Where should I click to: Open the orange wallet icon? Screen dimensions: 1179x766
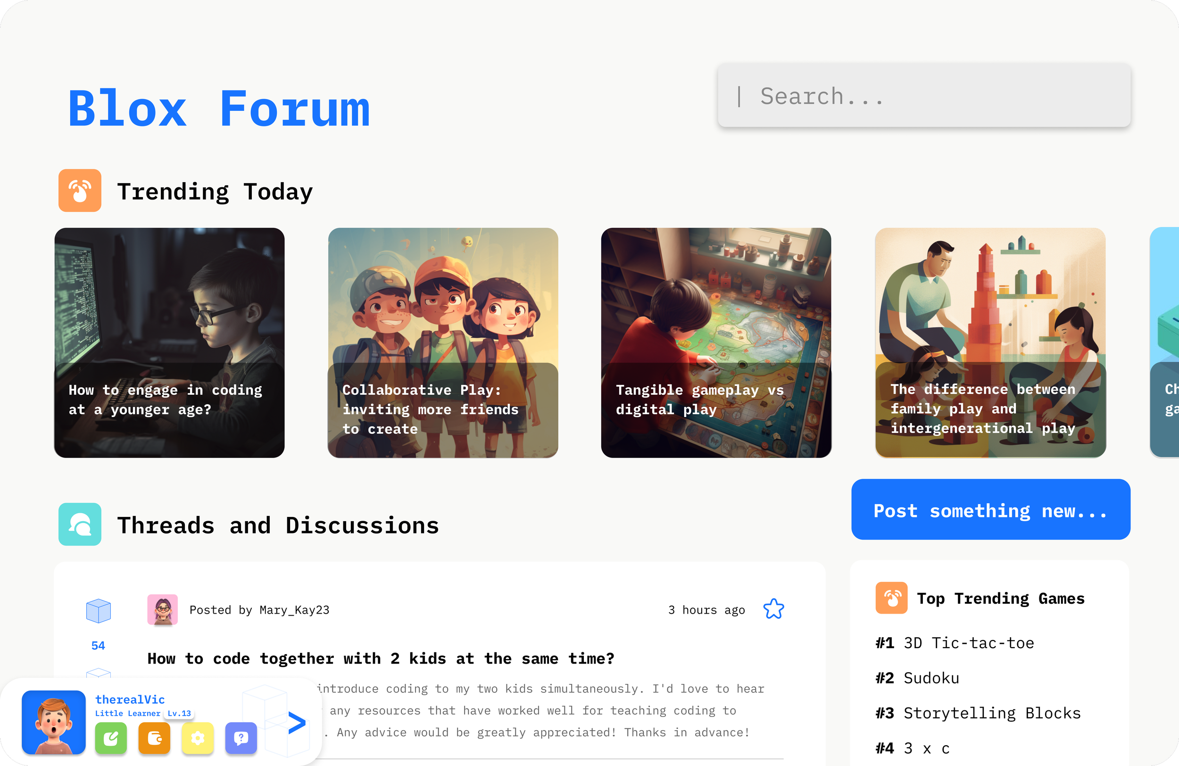[x=154, y=738]
